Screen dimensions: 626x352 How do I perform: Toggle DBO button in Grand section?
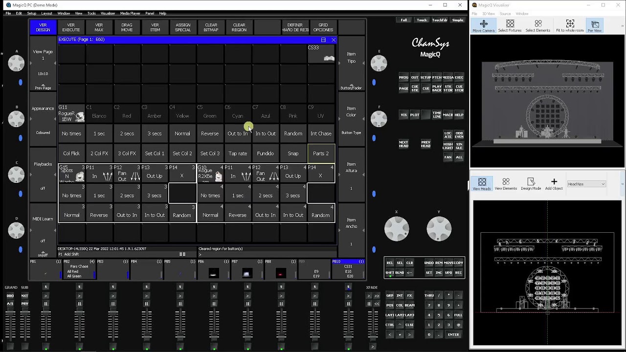(10, 296)
